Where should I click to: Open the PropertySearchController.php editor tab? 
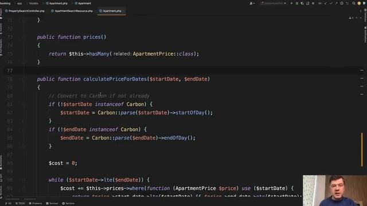click(x=25, y=11)
